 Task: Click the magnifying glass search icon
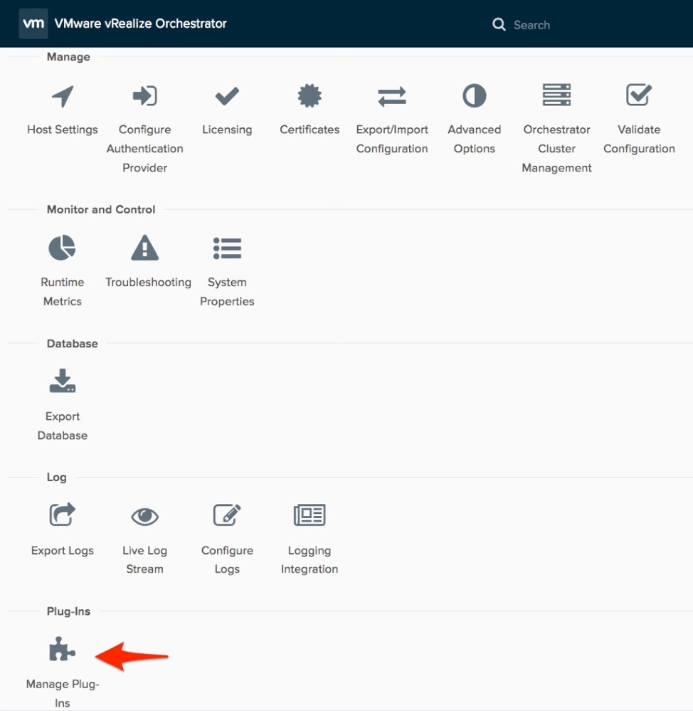click(x=499, y=24)
